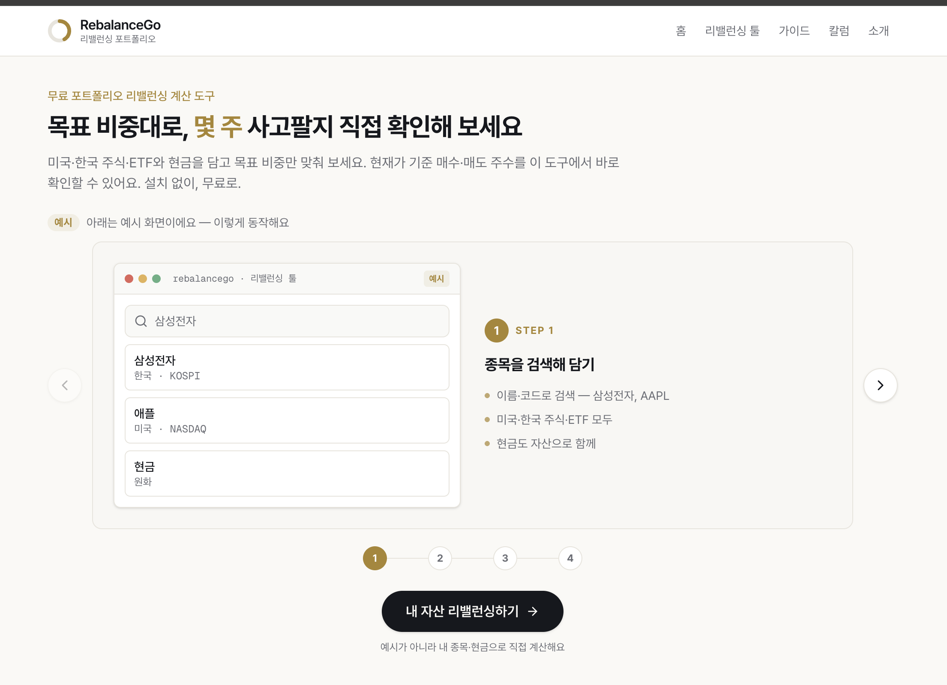Click '현금도 자산으로 함께' bullet
Image resolution: width=947 pixels, height=685 pixels.
546,444
